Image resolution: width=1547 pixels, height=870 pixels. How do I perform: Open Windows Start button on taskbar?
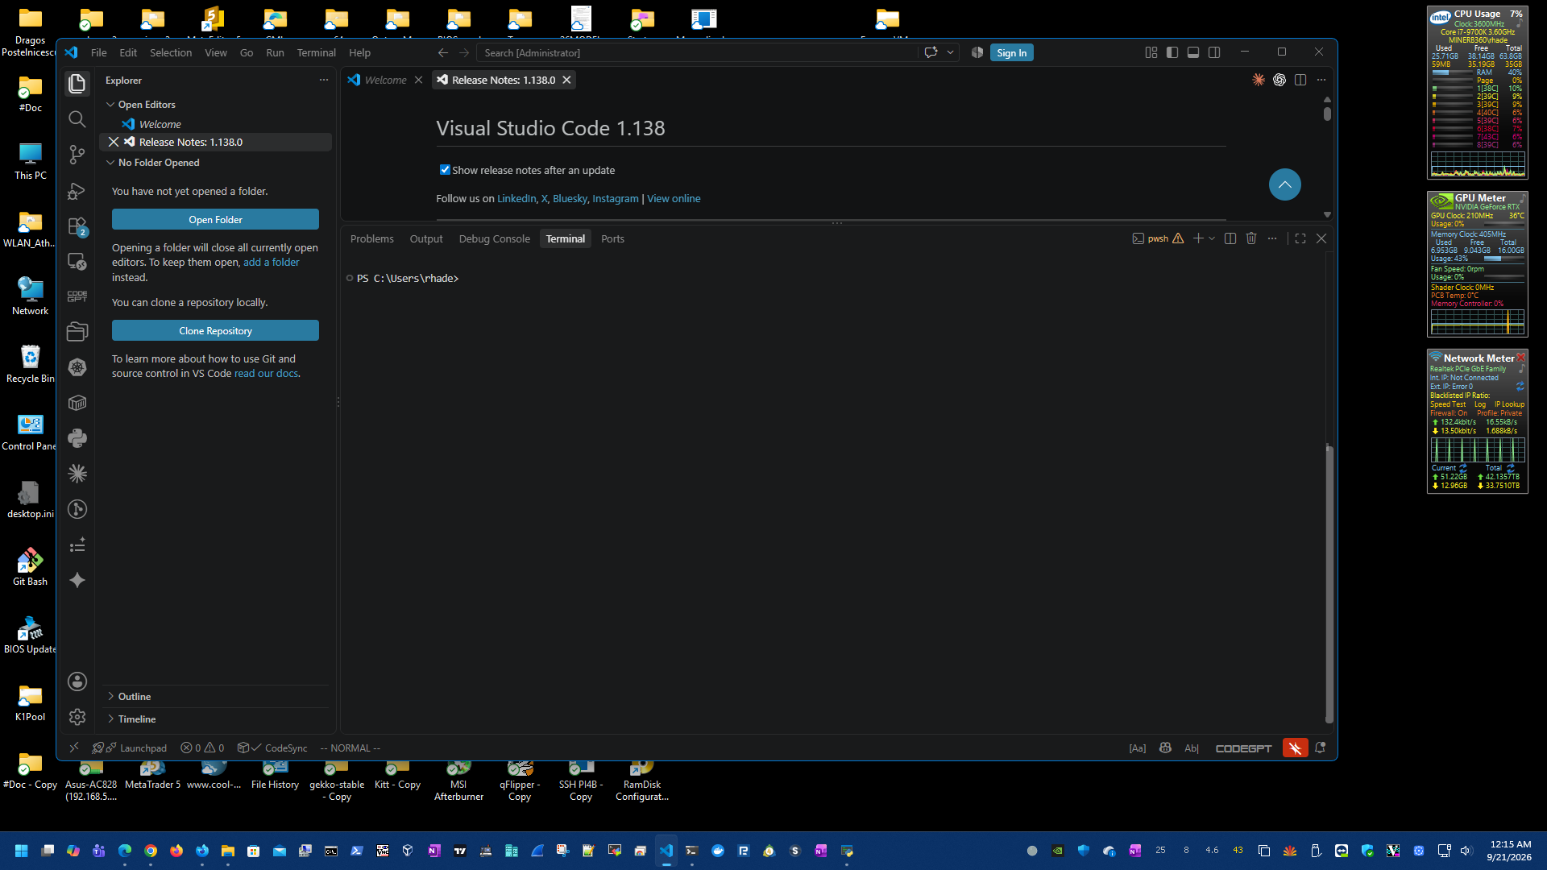coord(21,851)
